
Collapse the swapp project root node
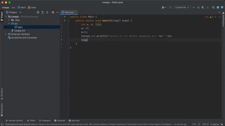click(x=6, y=16)
